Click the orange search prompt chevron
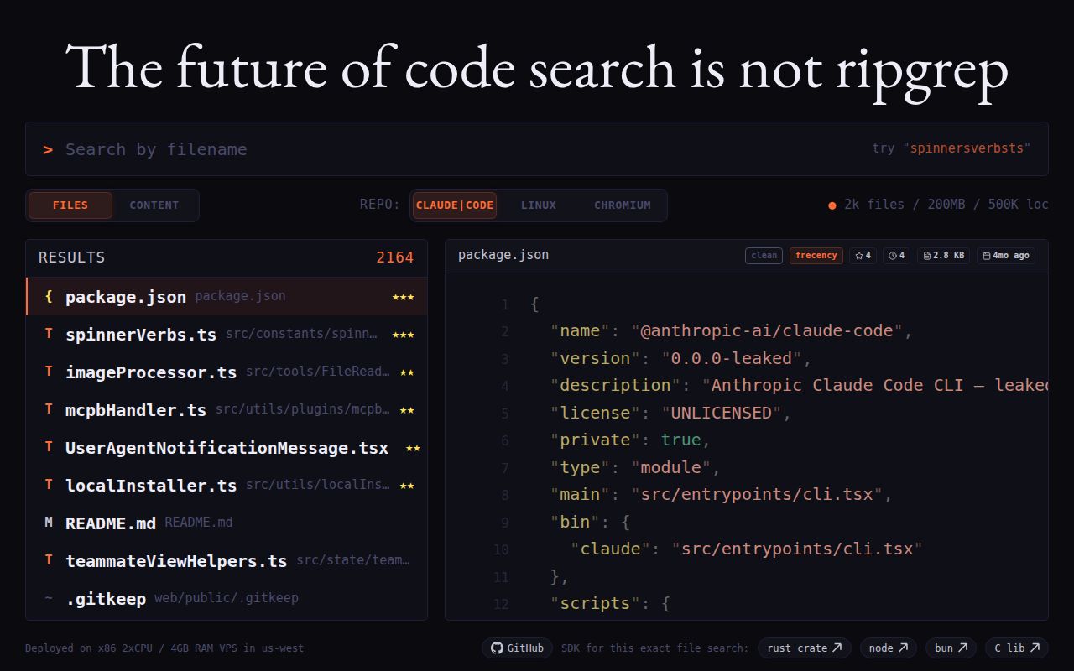The height and width of the screenshot is (671, 1074). 48,149
